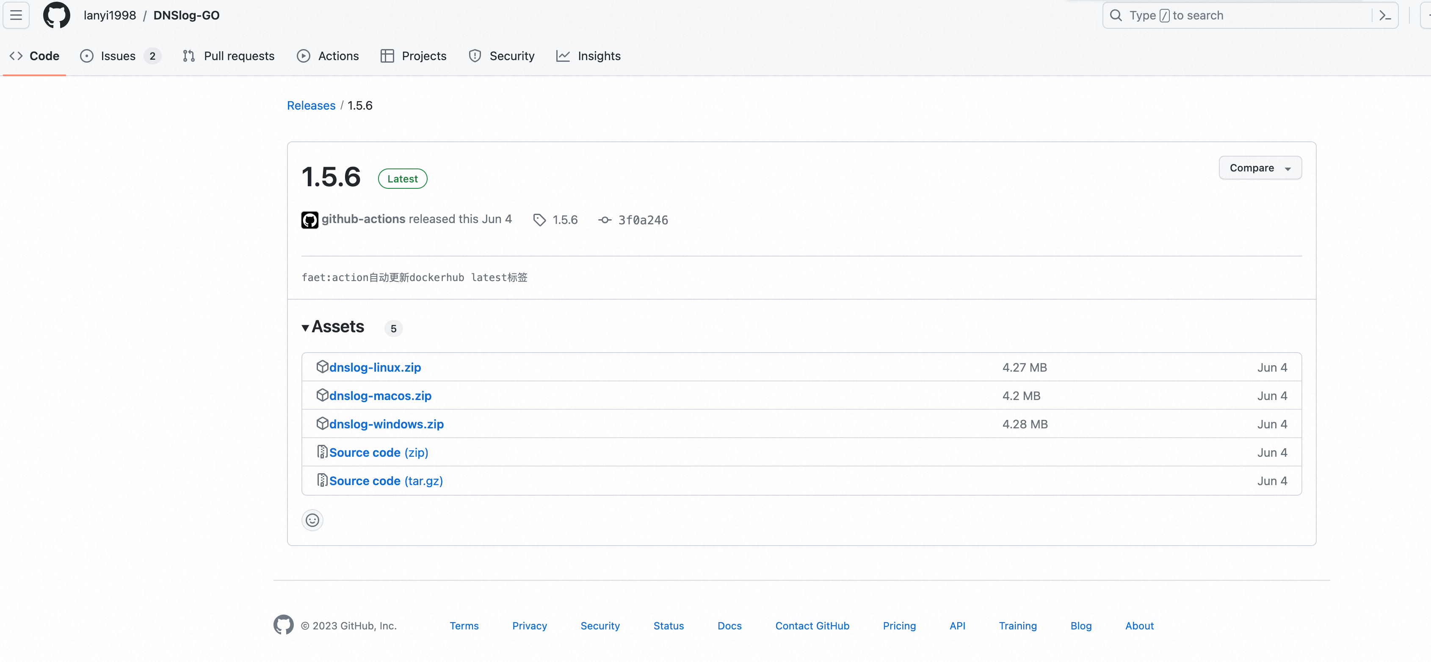Click the Security shield icon
1431x662 pixels.
coord(475,55)
